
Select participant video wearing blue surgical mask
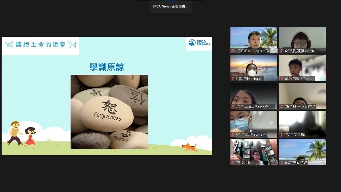tap(254, 123)
